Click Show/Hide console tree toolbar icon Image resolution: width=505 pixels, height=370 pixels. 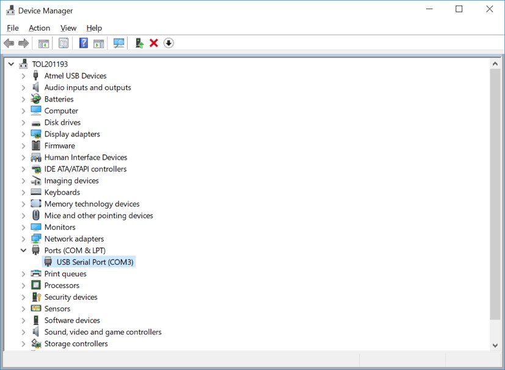43,43
